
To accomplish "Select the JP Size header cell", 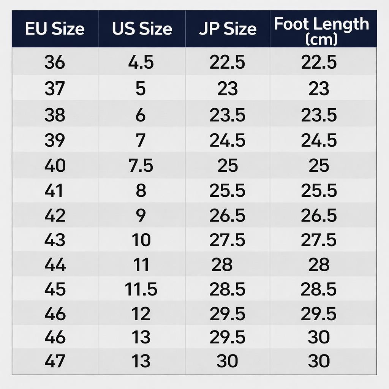I will tap(228, 29).
